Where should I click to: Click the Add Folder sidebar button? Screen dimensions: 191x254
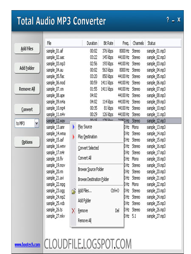point(27,68)
